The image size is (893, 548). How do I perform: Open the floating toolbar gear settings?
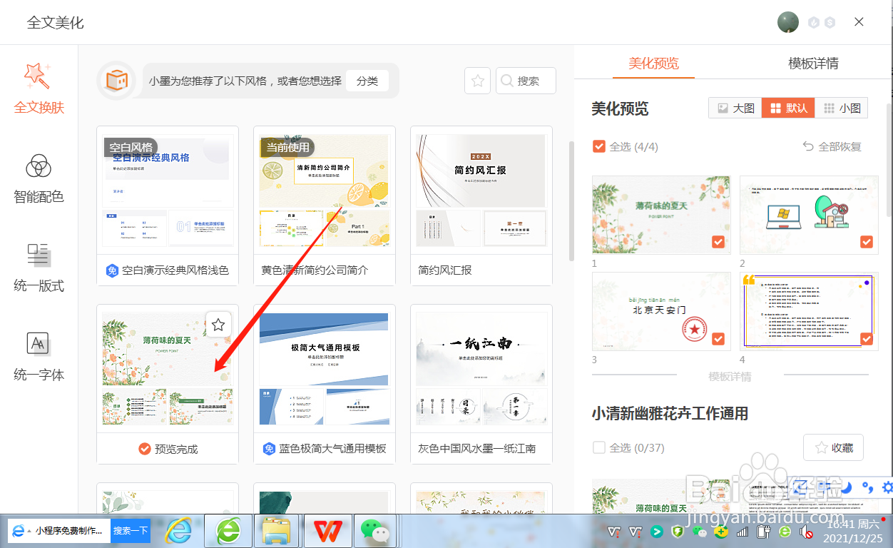point(888,488)
